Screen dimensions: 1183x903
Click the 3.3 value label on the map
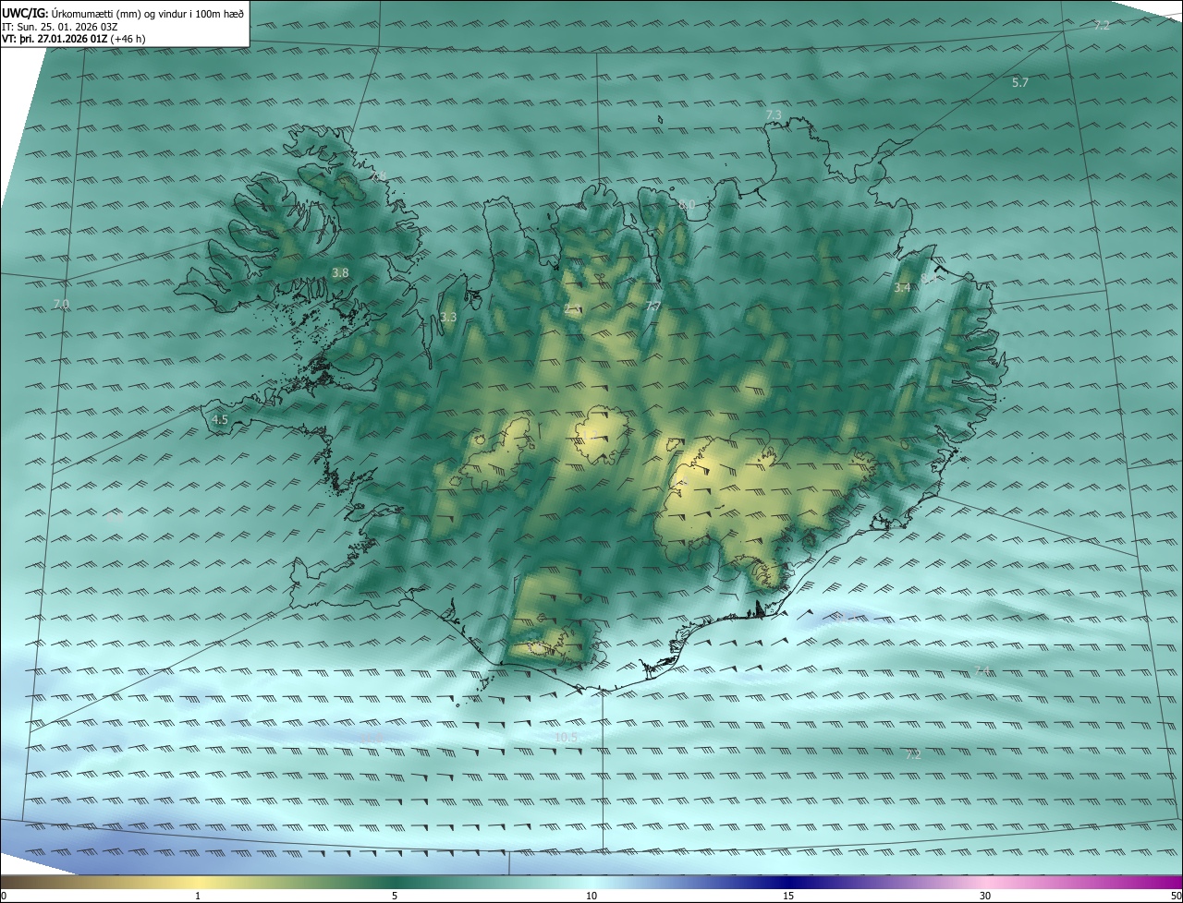[x=448, y=317]
